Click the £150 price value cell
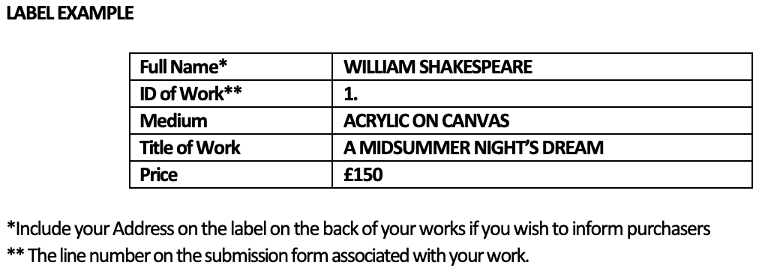 tap(541, 174)
